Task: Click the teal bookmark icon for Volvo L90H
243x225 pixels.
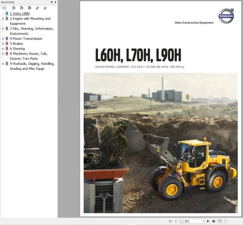Action: [7, 14]
